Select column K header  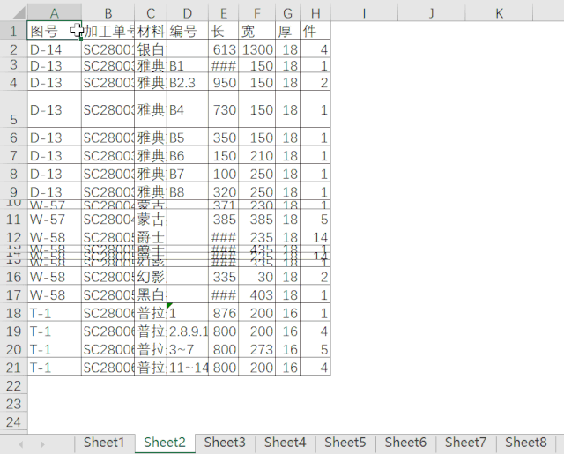coord(499,13)
